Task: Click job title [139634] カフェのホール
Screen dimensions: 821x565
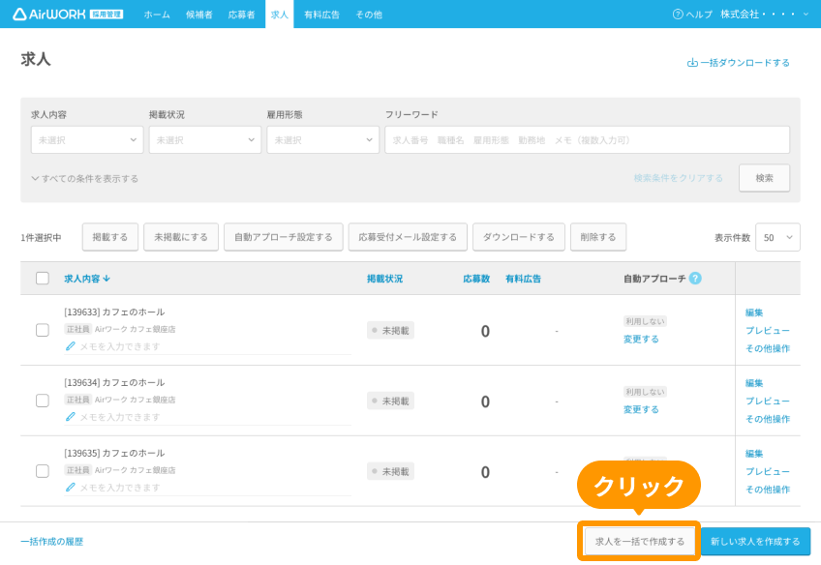Action: 114,382
